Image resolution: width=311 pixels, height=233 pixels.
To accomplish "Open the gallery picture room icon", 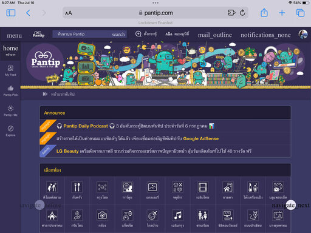I will click(x=152, y=187).
